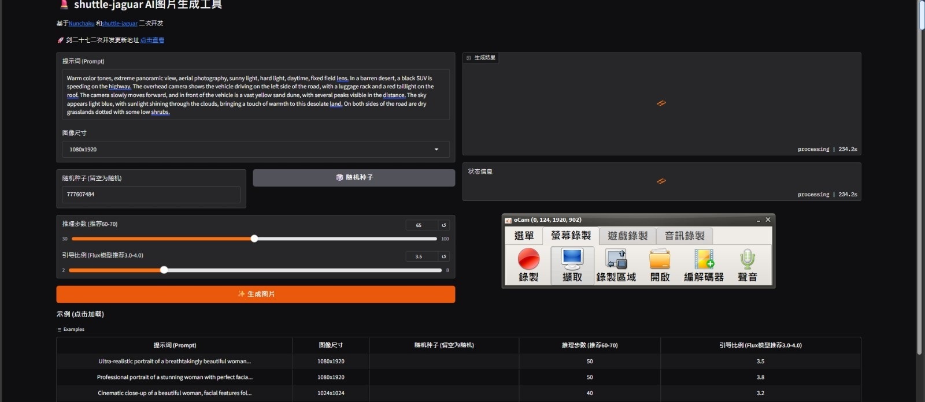
Task: Select the Record Region icon in oCam
Action: 616,260
